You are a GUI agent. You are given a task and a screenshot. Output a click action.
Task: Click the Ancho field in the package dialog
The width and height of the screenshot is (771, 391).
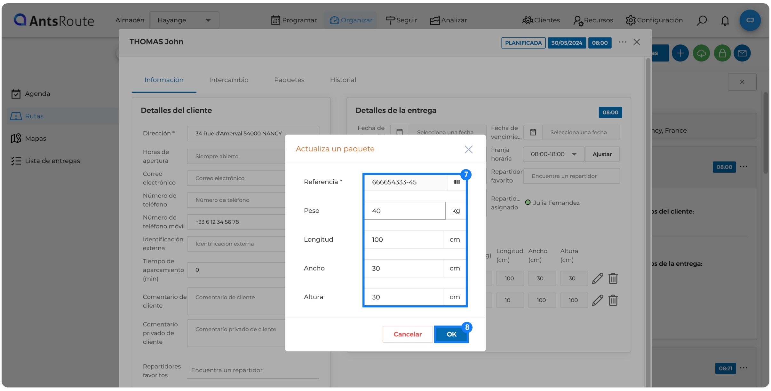[404, 268]
